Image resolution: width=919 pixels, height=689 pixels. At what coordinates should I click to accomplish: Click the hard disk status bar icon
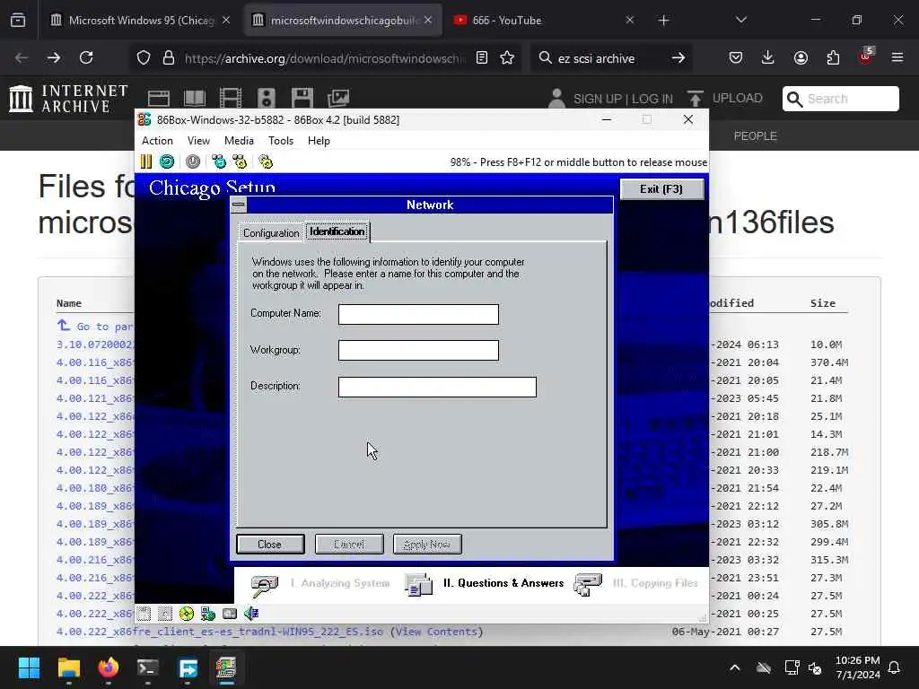pos(230,614)
